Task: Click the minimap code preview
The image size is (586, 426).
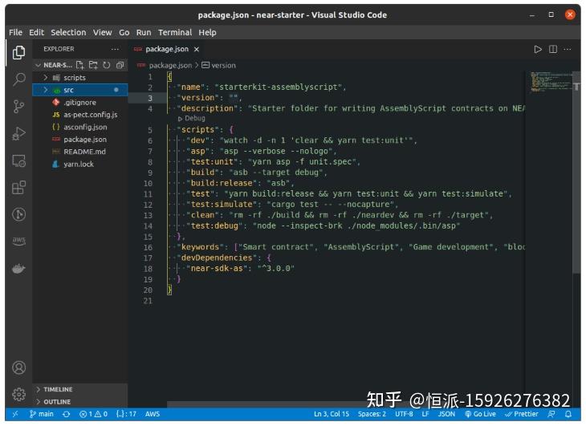Action: pos(551,82)
